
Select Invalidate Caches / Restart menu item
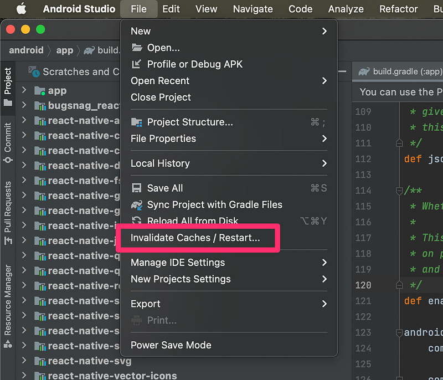point(195,238)
